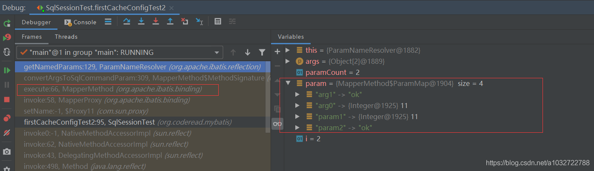Screen dimensions: 594x171
Task: Click the trace current stream chain icon
Action: click(x=232, y=22)
